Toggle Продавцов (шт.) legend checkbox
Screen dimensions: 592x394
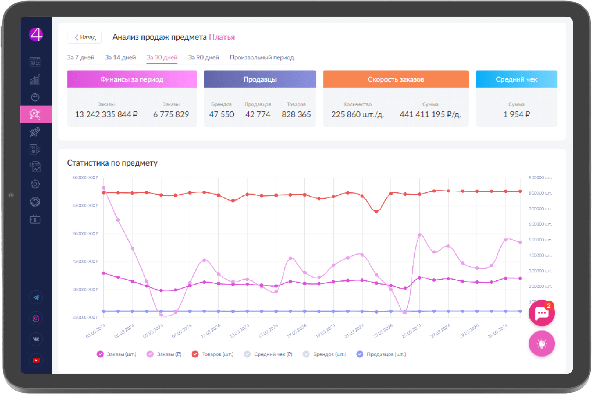(x=360, y=354)
